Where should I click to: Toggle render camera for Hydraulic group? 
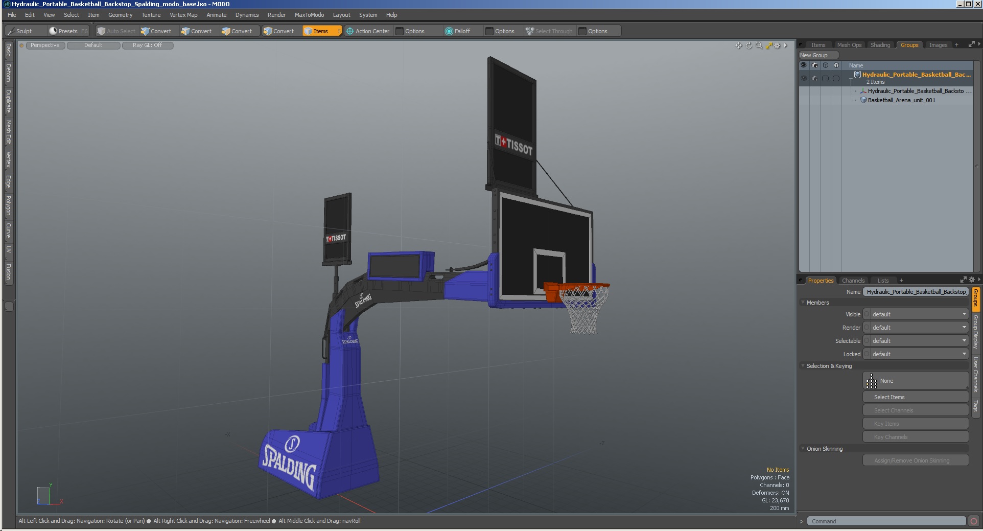tap(815, 79)
